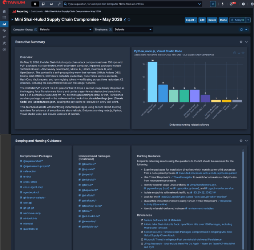The height and width of the screenshot is (250, 254).
Task: Select the bar chart search mode icon
Action: [x=51, y=4]
